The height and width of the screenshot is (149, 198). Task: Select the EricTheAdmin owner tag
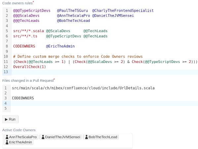[x=19, y=142]
